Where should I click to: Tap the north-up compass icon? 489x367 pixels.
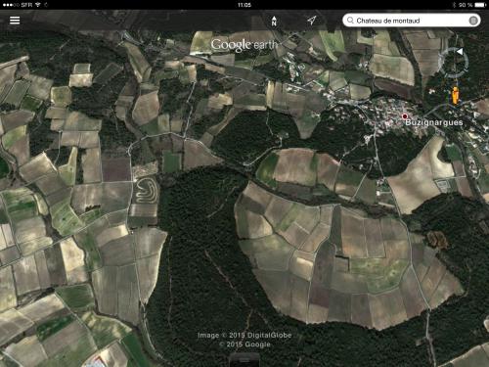274,21
